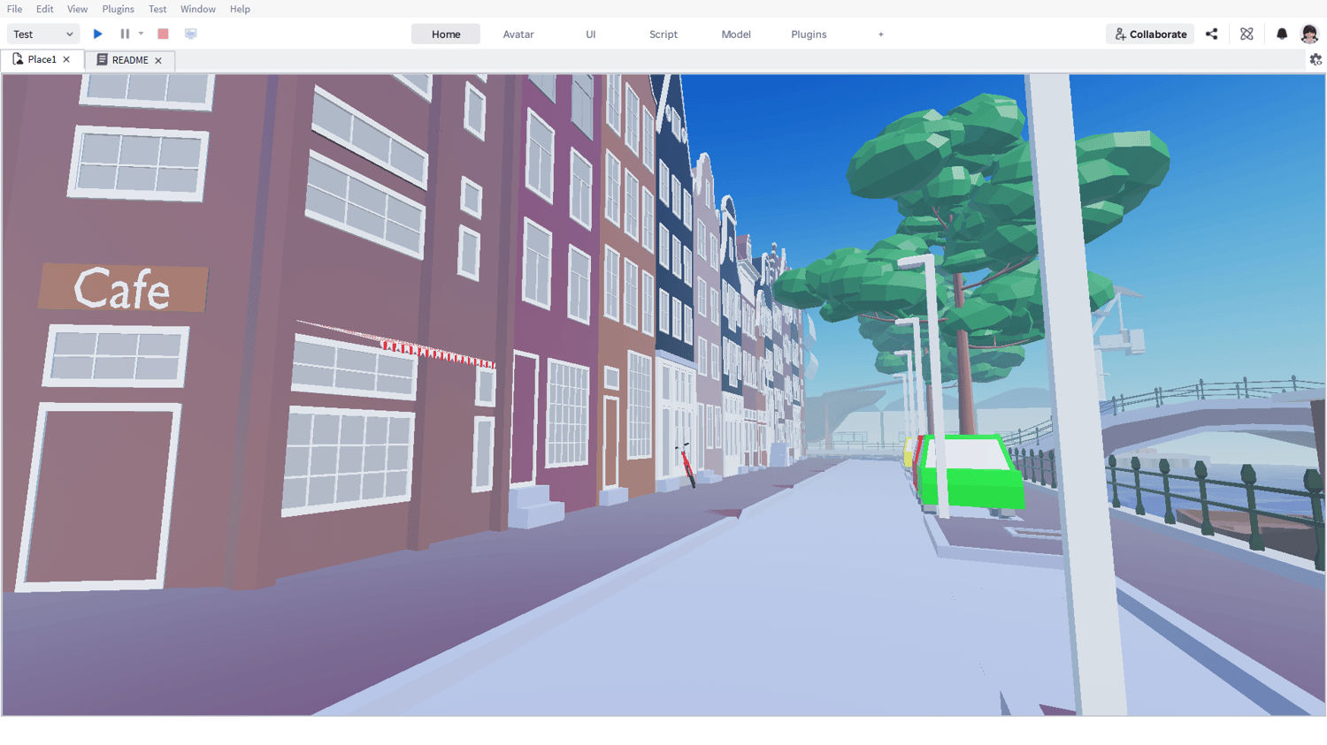Start the playtest with the Play button
Screen dimensions: 1327x745
[x=98, y=34]
